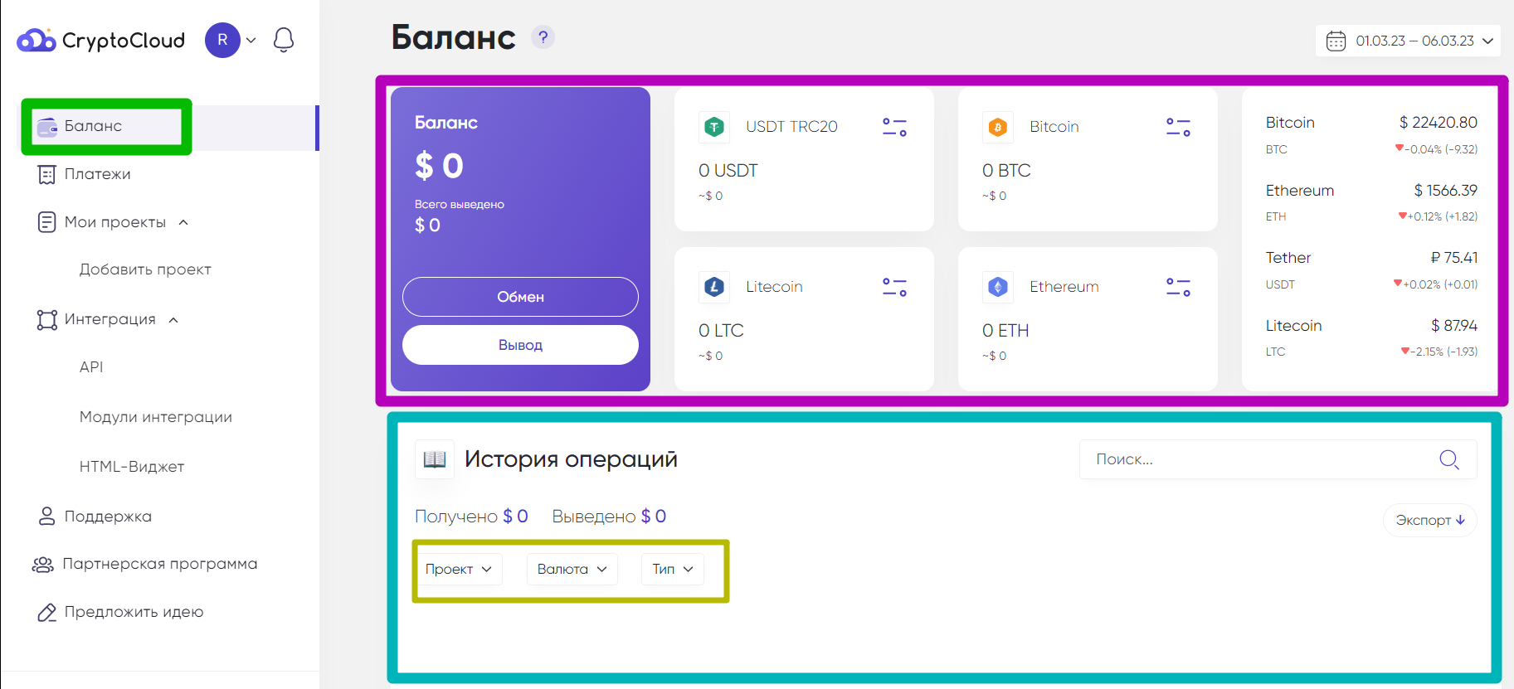Open the date range picker
The image size is (1514, 689).
coord(1408,41)
